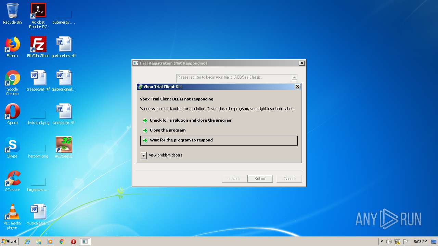Click Opera icon in the taskbar
438x246 pixels.
click(x=73, y=242)
